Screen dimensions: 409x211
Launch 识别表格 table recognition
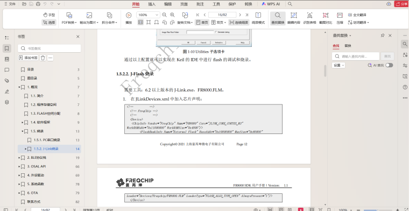point(309,18)
